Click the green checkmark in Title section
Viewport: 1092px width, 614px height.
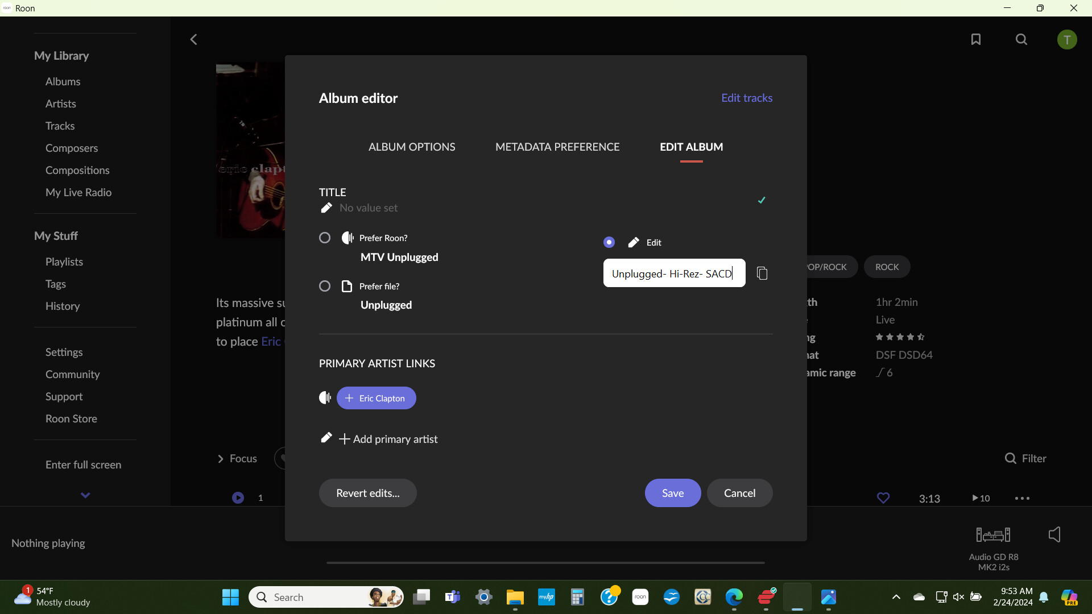click(762, 200)
